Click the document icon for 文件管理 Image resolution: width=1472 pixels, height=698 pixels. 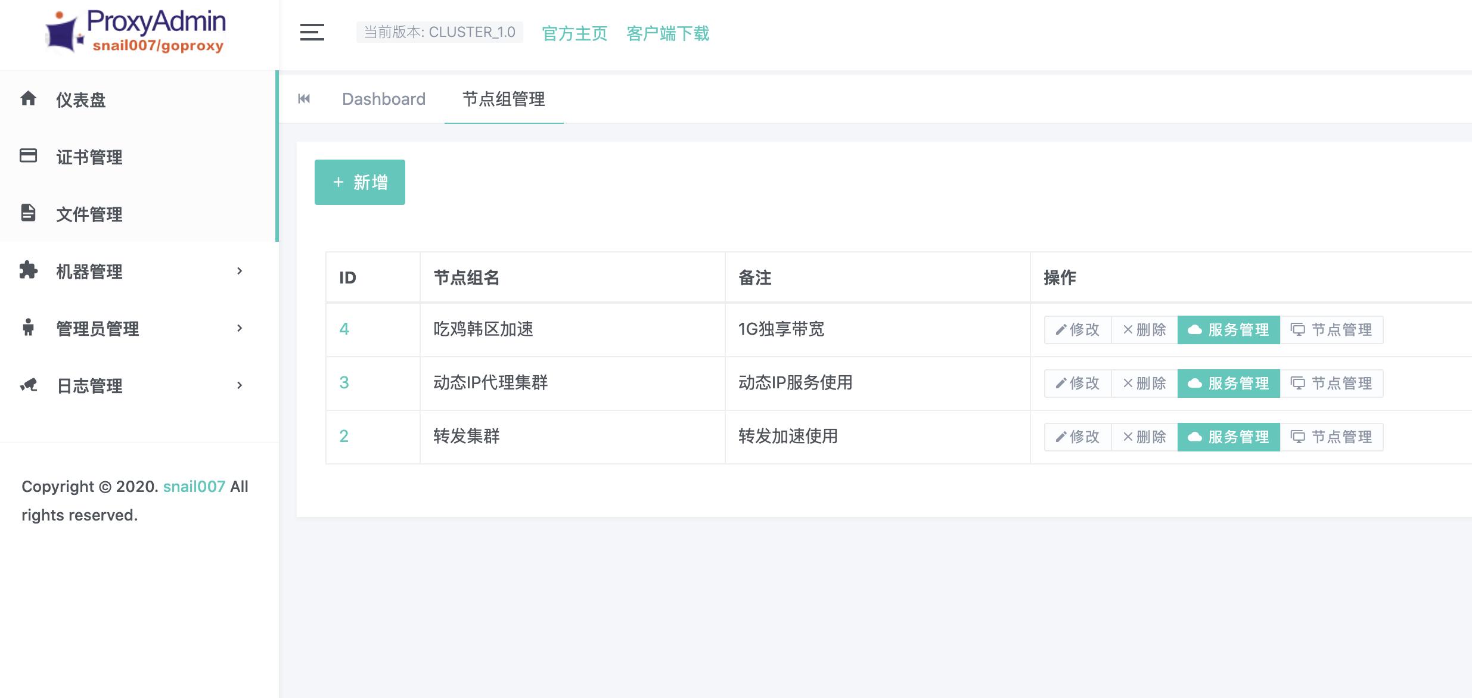[28, 213]
